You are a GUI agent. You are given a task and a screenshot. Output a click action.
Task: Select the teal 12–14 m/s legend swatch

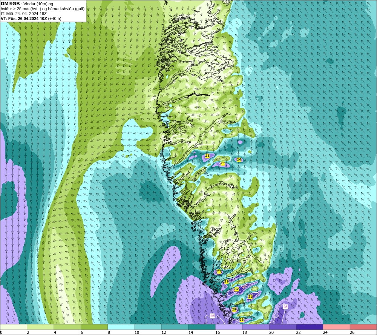click(175, 327)
